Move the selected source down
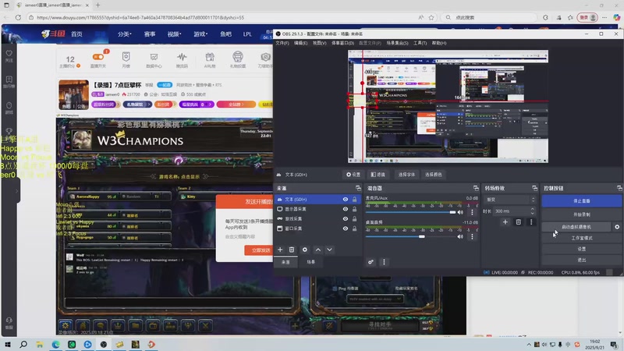The width and height of the screenshot is (624, 351). (x=329, y=250)
